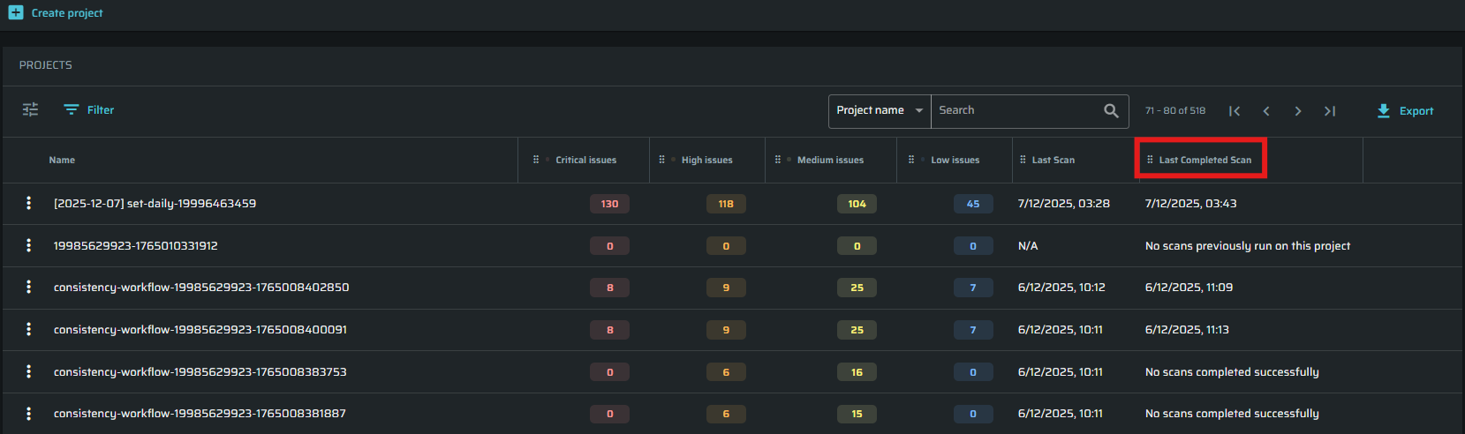The height and width of the screenshot is (434, 1465).
Task: Grab the Critical issues column drag handle
Action: (536, 160)
